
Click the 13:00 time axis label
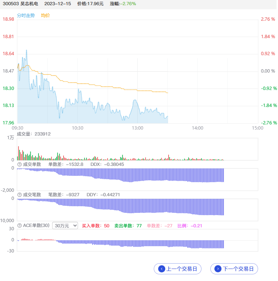click(137, 128)
